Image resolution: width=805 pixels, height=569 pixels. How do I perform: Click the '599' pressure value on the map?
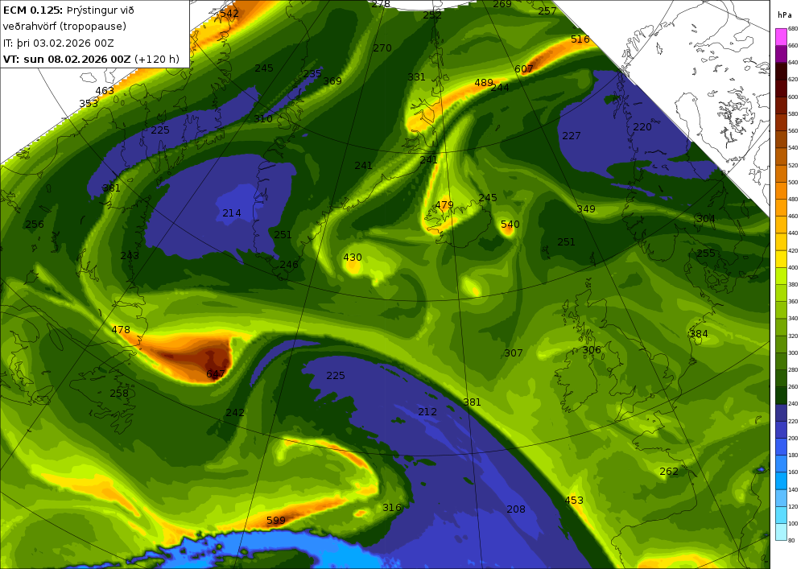pyautogui.click(x=275, y=521)
